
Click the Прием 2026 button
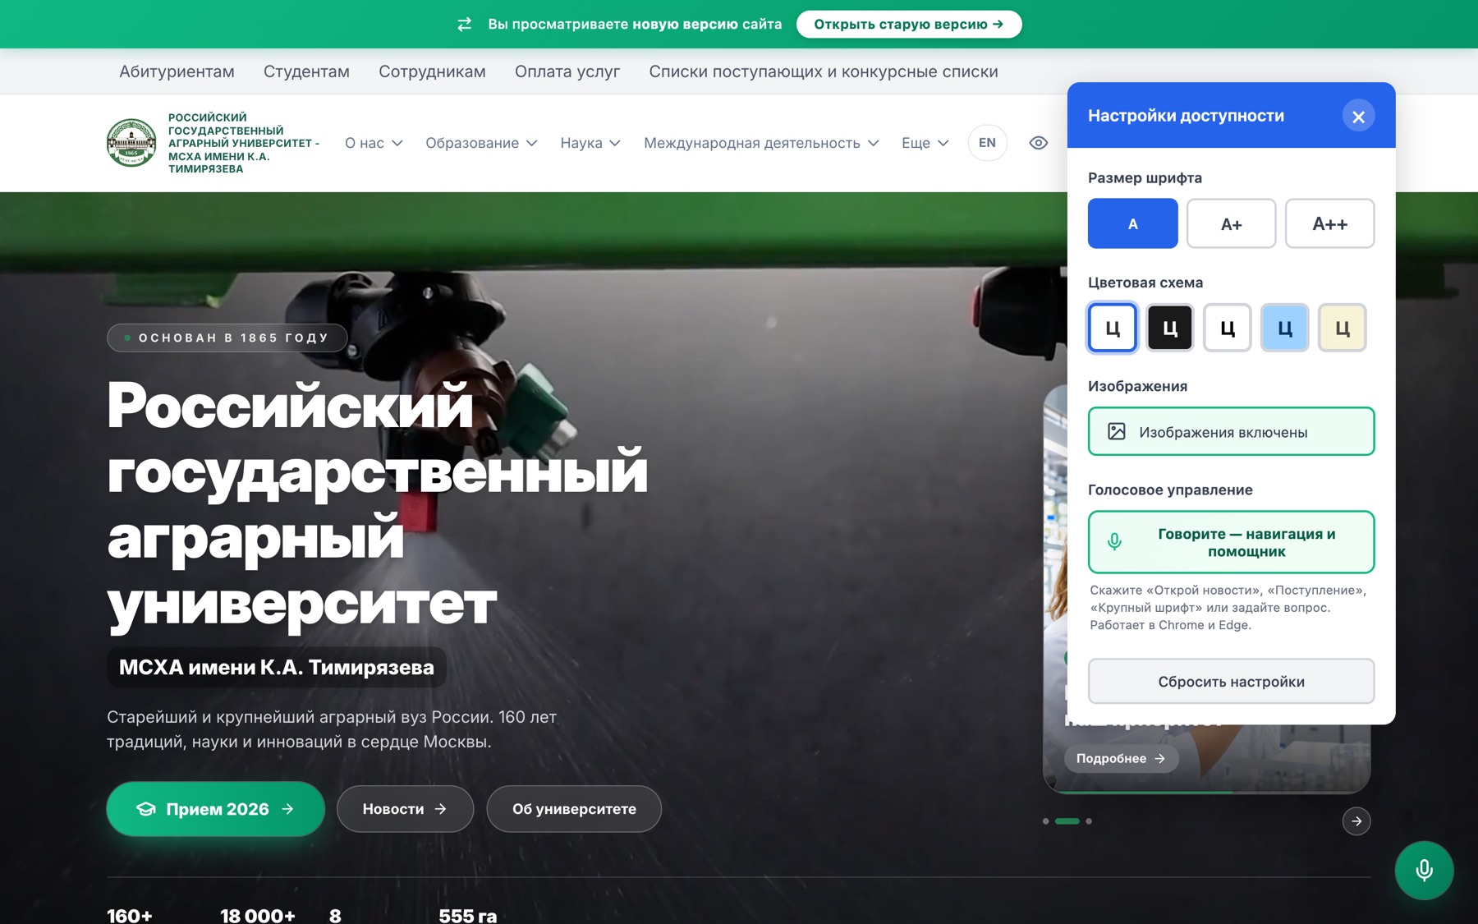(x=215, y=809)
